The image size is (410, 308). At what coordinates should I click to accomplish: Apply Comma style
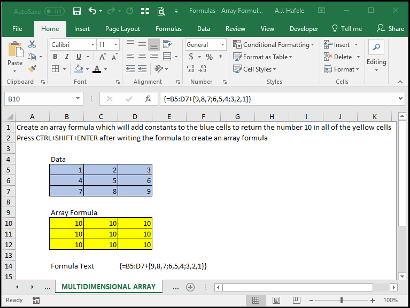[221, 56]
